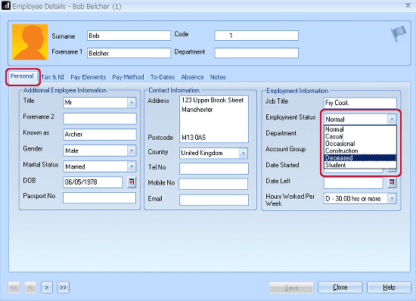Open the Pay Method tab
This screenshot has width=416, height=301.
tap(128, 77)
